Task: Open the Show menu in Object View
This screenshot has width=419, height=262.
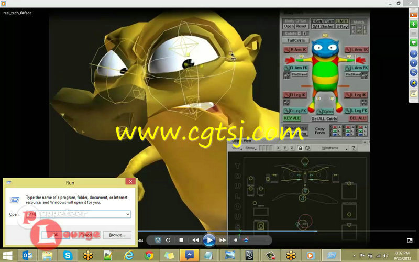Action: 251,148
